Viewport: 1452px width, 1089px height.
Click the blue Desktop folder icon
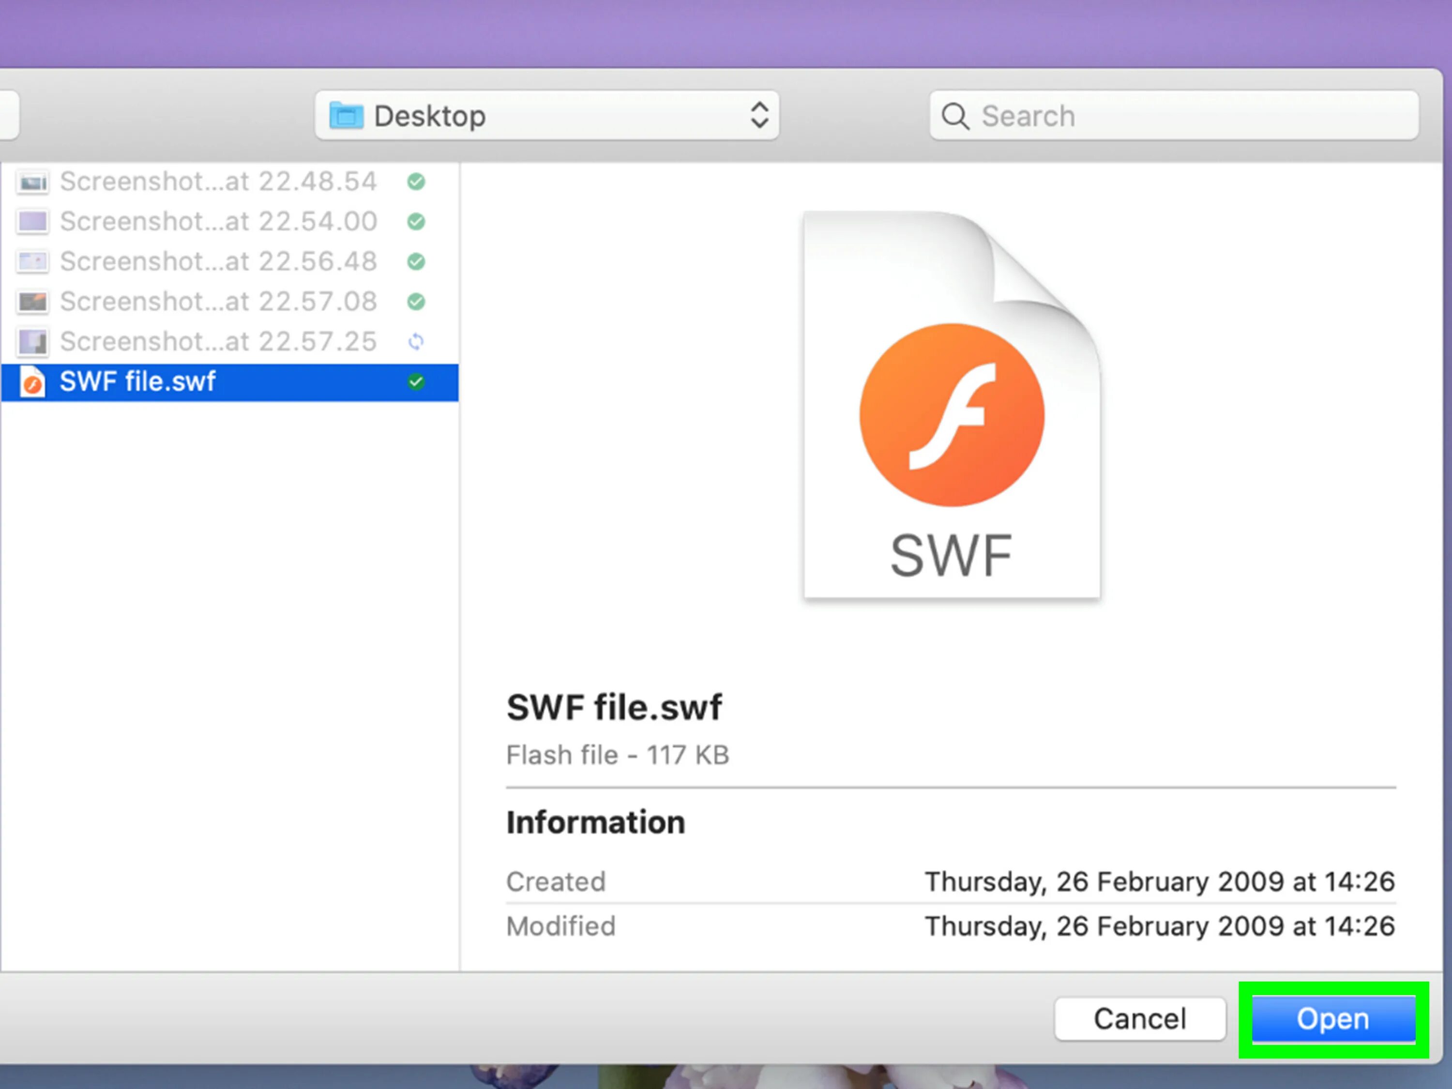click(x=346, y=116)
